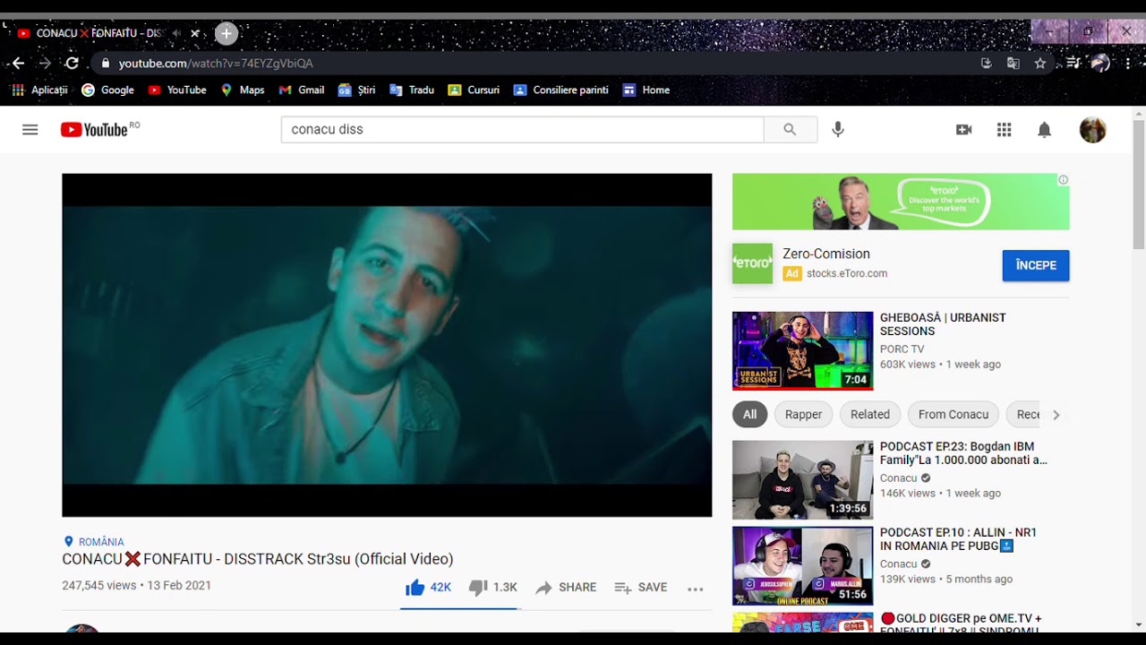
Task: Open the Cursuri bookmark
Action: [x=474, y=90]
